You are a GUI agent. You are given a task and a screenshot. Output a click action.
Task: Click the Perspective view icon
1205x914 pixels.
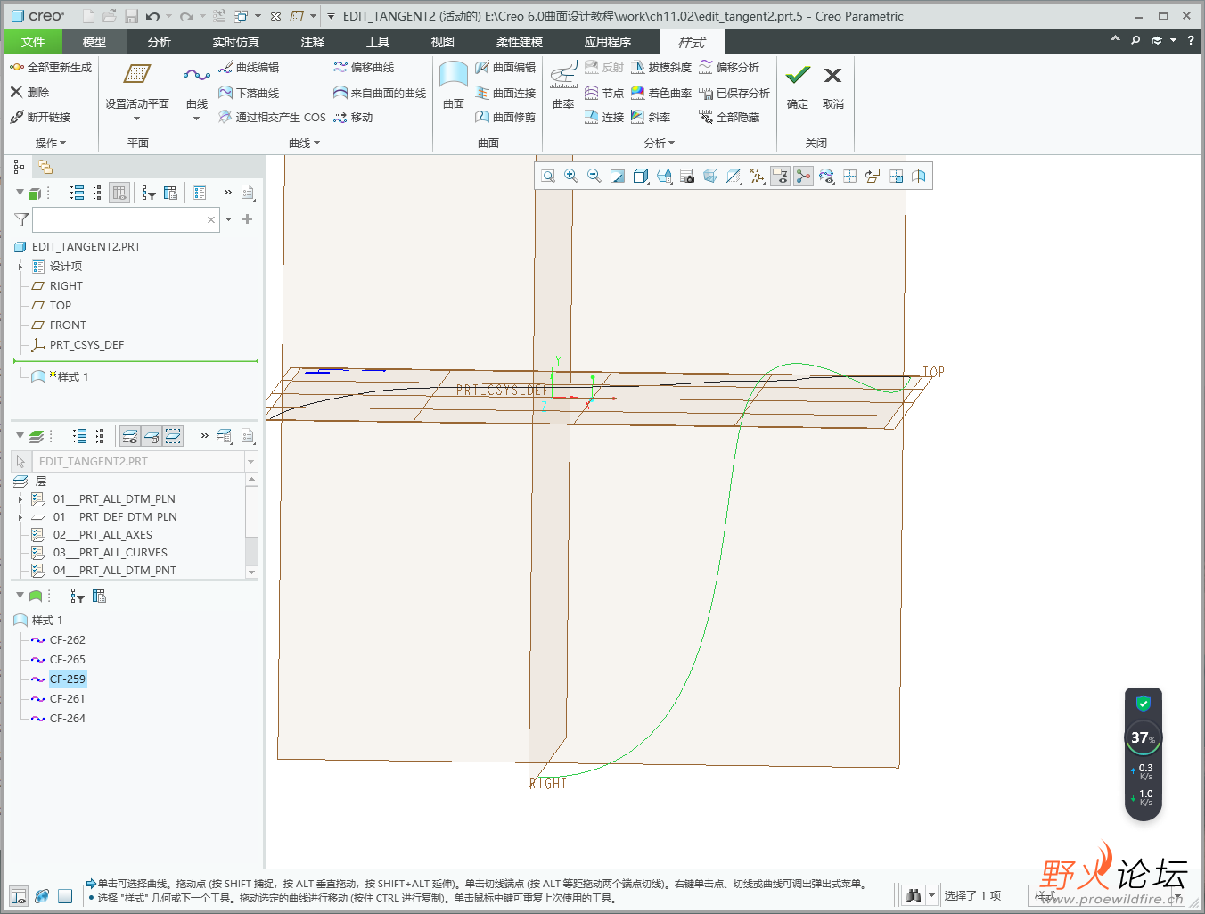coord(710,177)
